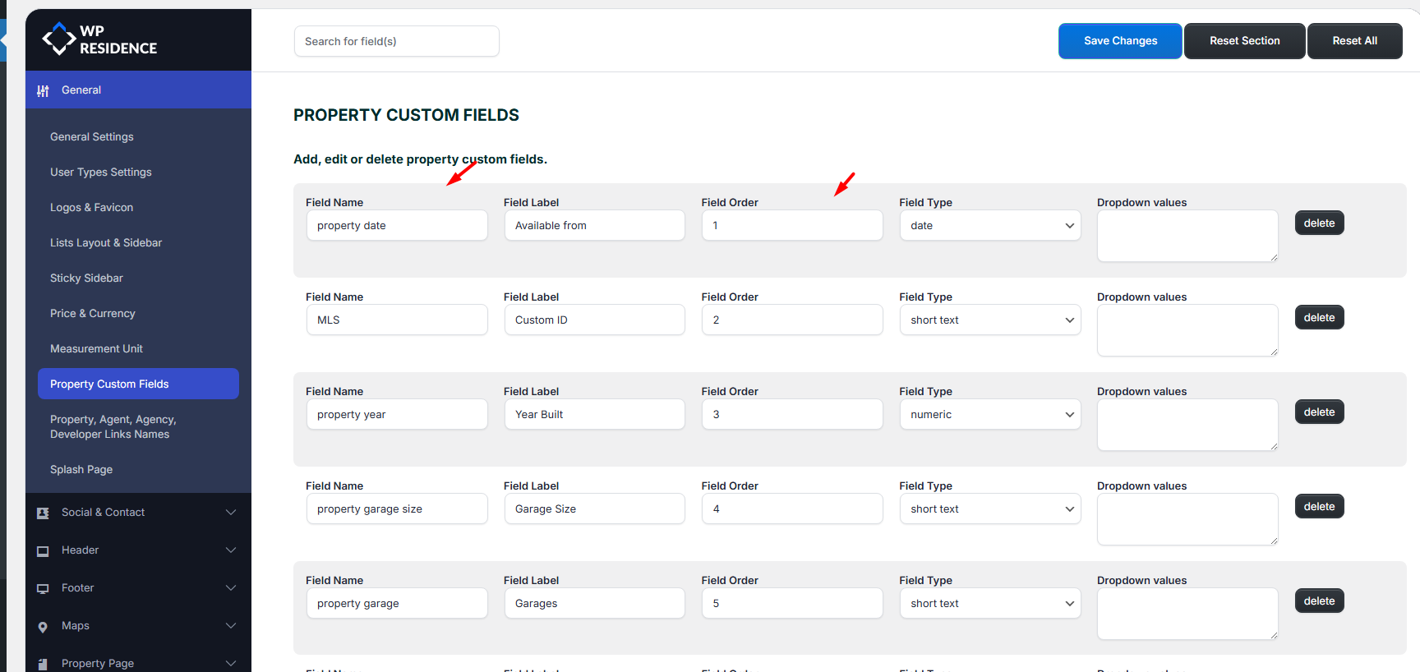Click the Search for field(s) box

pyautogui.click(x=396, y=41)
